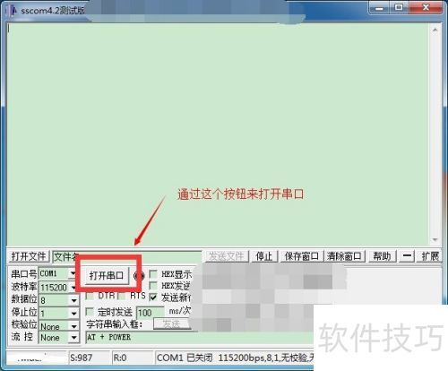Click the 一 collapse panel button
The image size is (448, 371).
point(407,256)
